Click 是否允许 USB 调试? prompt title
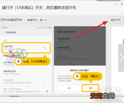 tap(80, 70)
